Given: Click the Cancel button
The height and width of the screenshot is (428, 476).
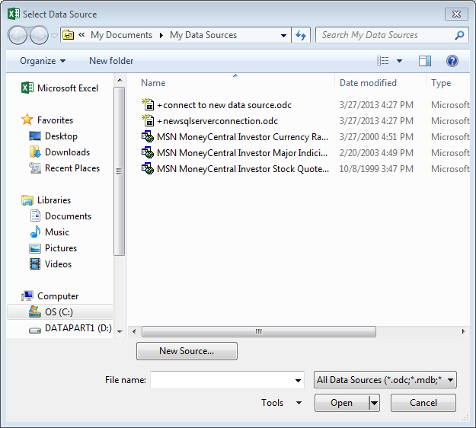Looking at the screenshot, I should click(423, 403).
